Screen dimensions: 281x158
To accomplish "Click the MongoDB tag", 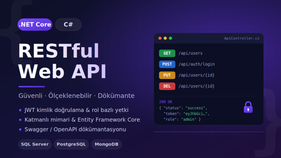I will click(x=106, y=144).
